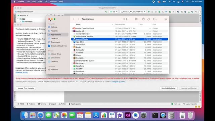Open Terminal from the Dock
215x121 pixels.
pos(155,115)
